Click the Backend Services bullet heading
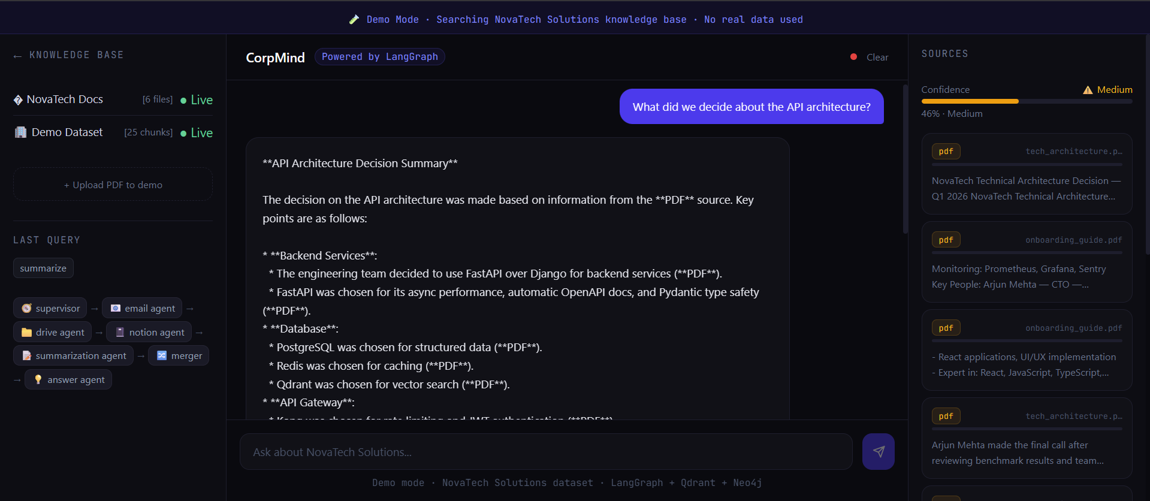1150x501 pixels. (320, 255)
